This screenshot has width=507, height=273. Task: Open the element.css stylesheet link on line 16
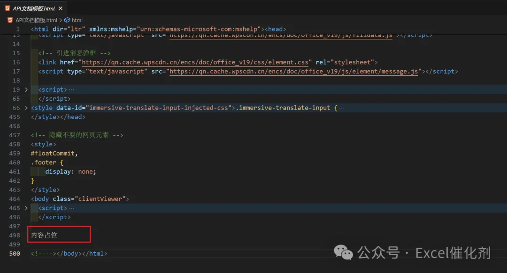[x=195, y=62]
